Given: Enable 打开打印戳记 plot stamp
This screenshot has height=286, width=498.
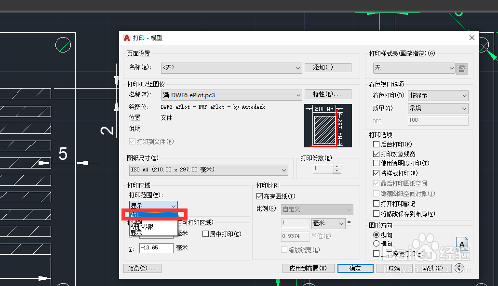Looking at the screenshot, I should click(x=376, y=204).
